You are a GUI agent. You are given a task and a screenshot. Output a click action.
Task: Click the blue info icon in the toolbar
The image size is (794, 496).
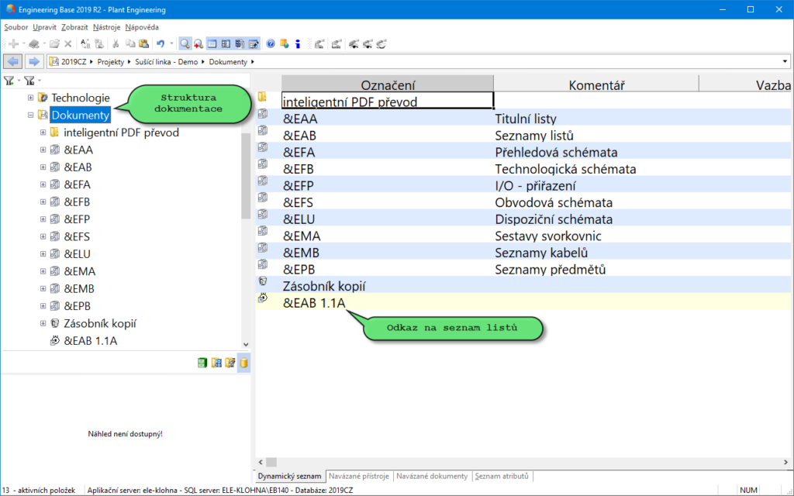(x=297, y=43)
